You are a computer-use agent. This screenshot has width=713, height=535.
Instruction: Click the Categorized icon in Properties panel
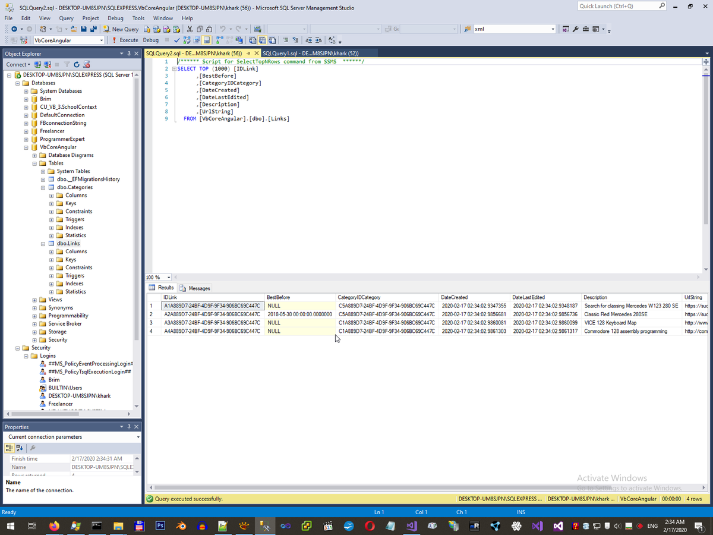(x=10, y=448)
